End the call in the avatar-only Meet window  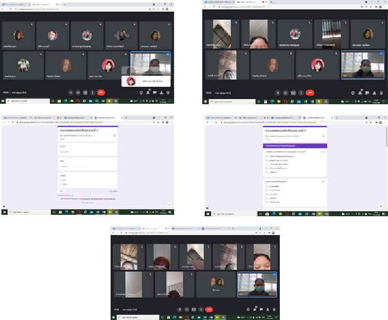101,92
